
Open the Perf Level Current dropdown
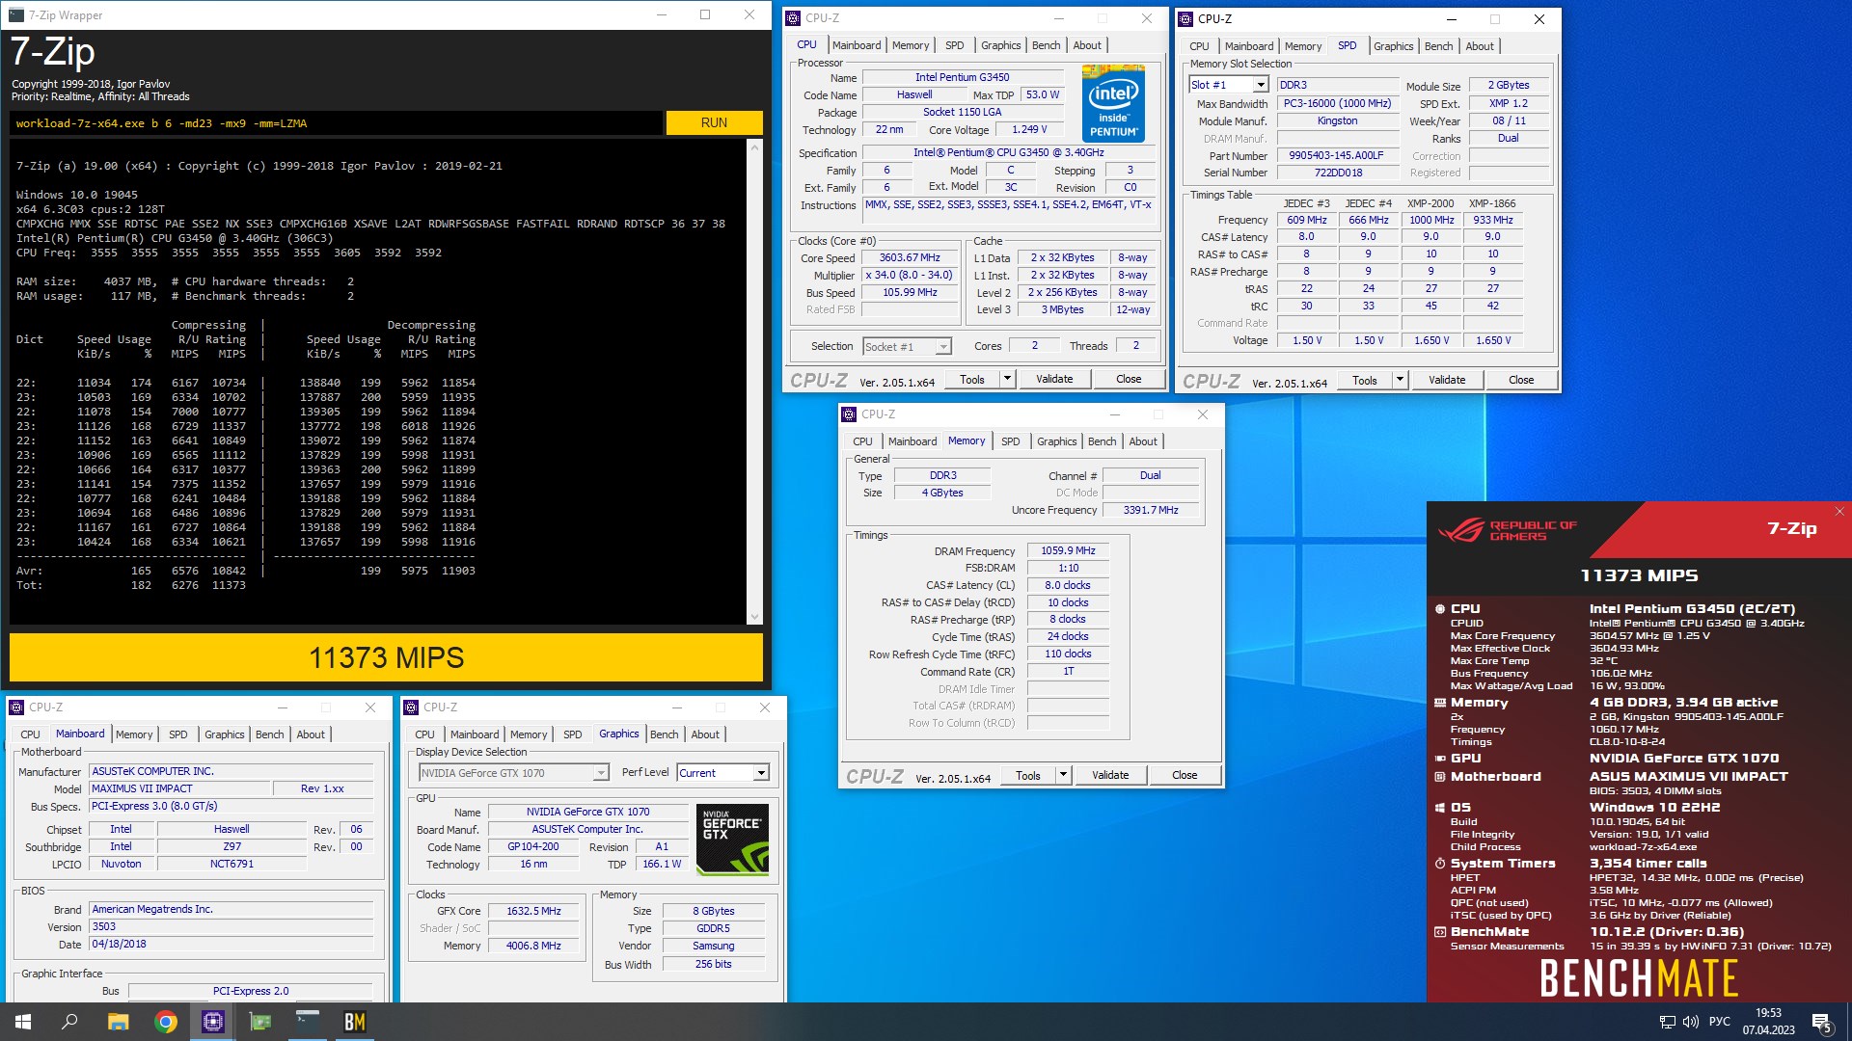click(x=761, y=773)
